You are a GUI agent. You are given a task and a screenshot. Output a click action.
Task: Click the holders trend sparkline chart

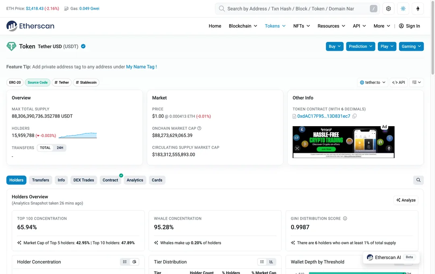pos(78,135)
